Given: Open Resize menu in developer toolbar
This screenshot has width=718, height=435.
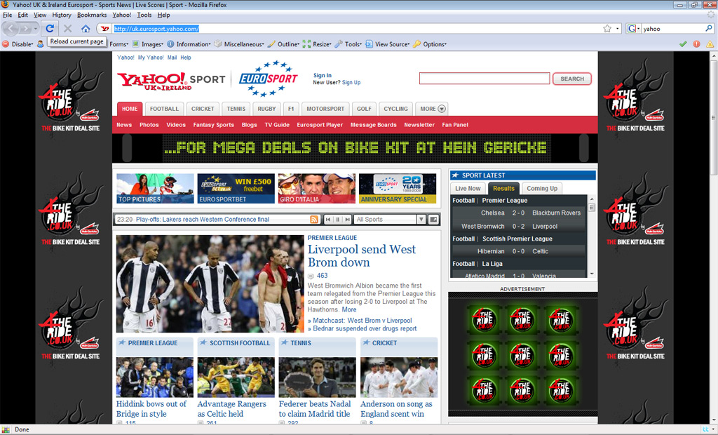Looking at the screenshot, I should coord(317,44).
